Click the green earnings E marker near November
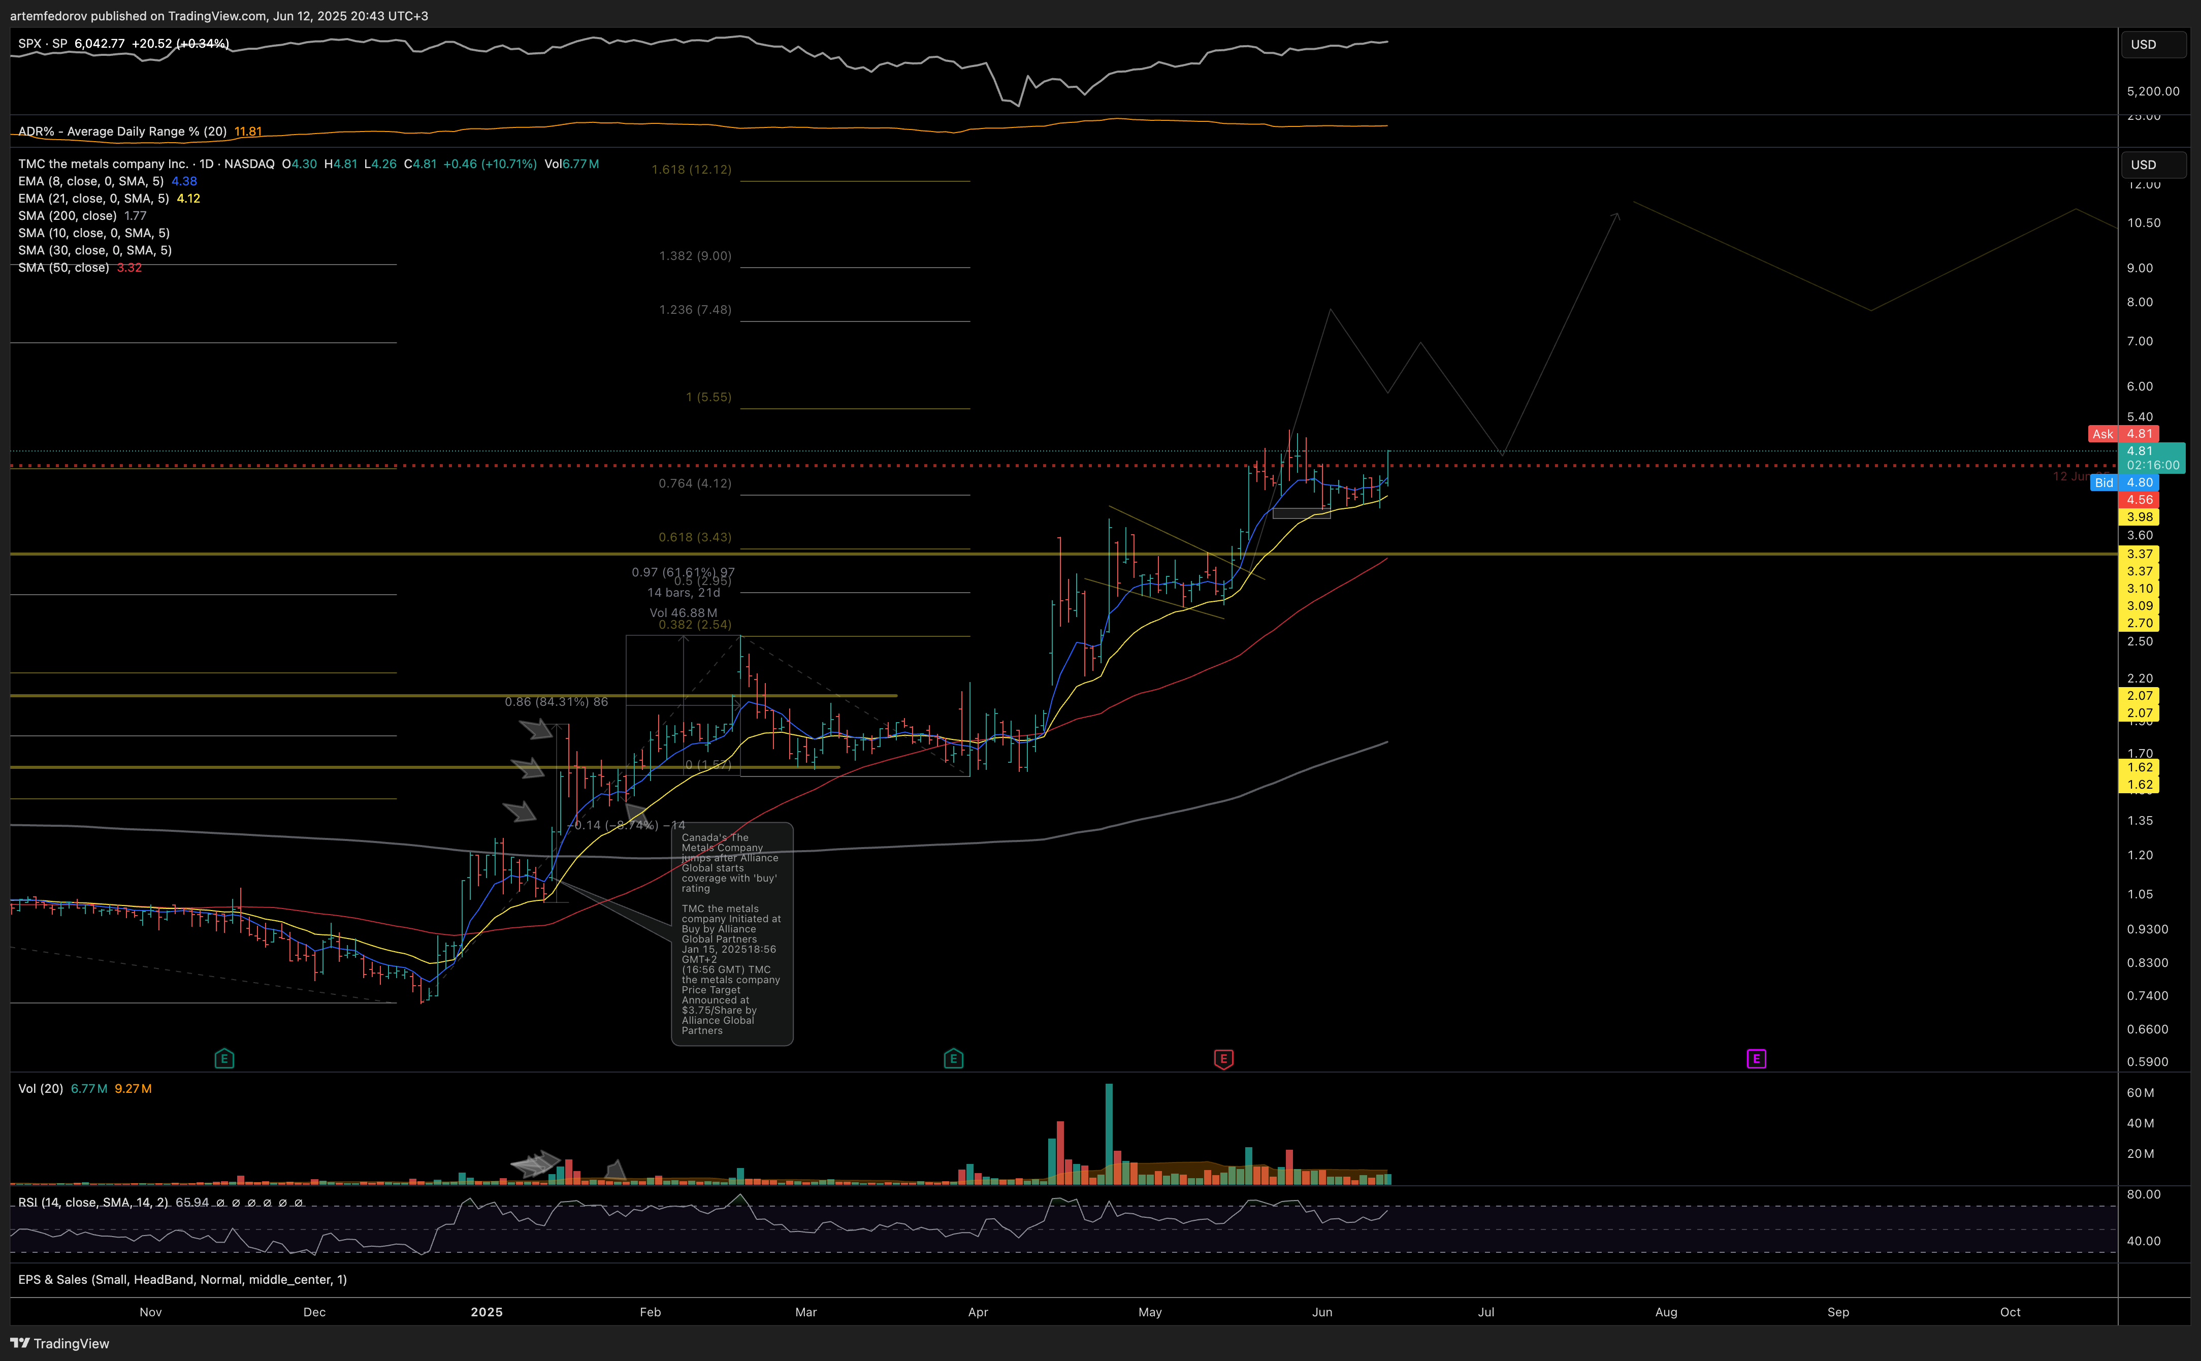 pos(224,1058)
